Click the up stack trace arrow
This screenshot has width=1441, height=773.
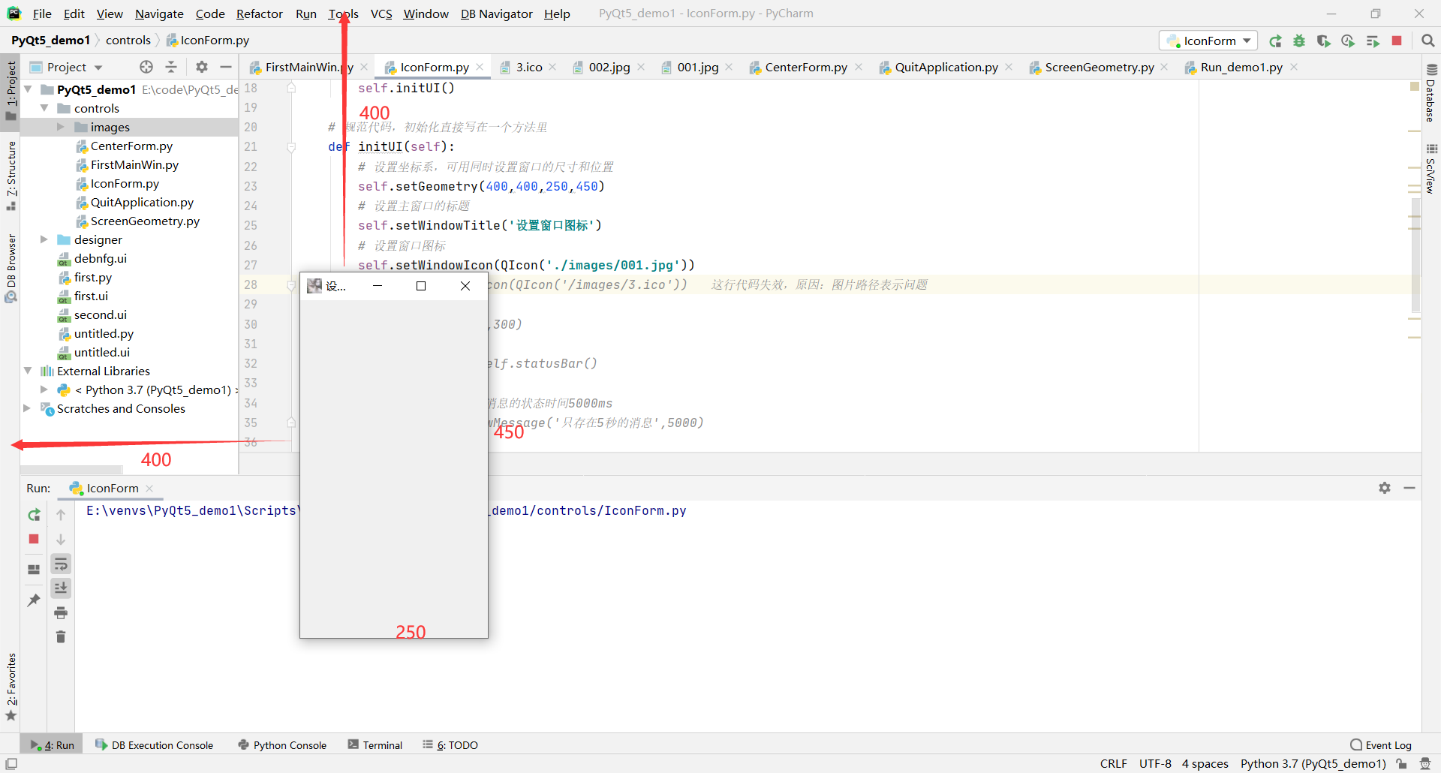[x=61, y=515]
